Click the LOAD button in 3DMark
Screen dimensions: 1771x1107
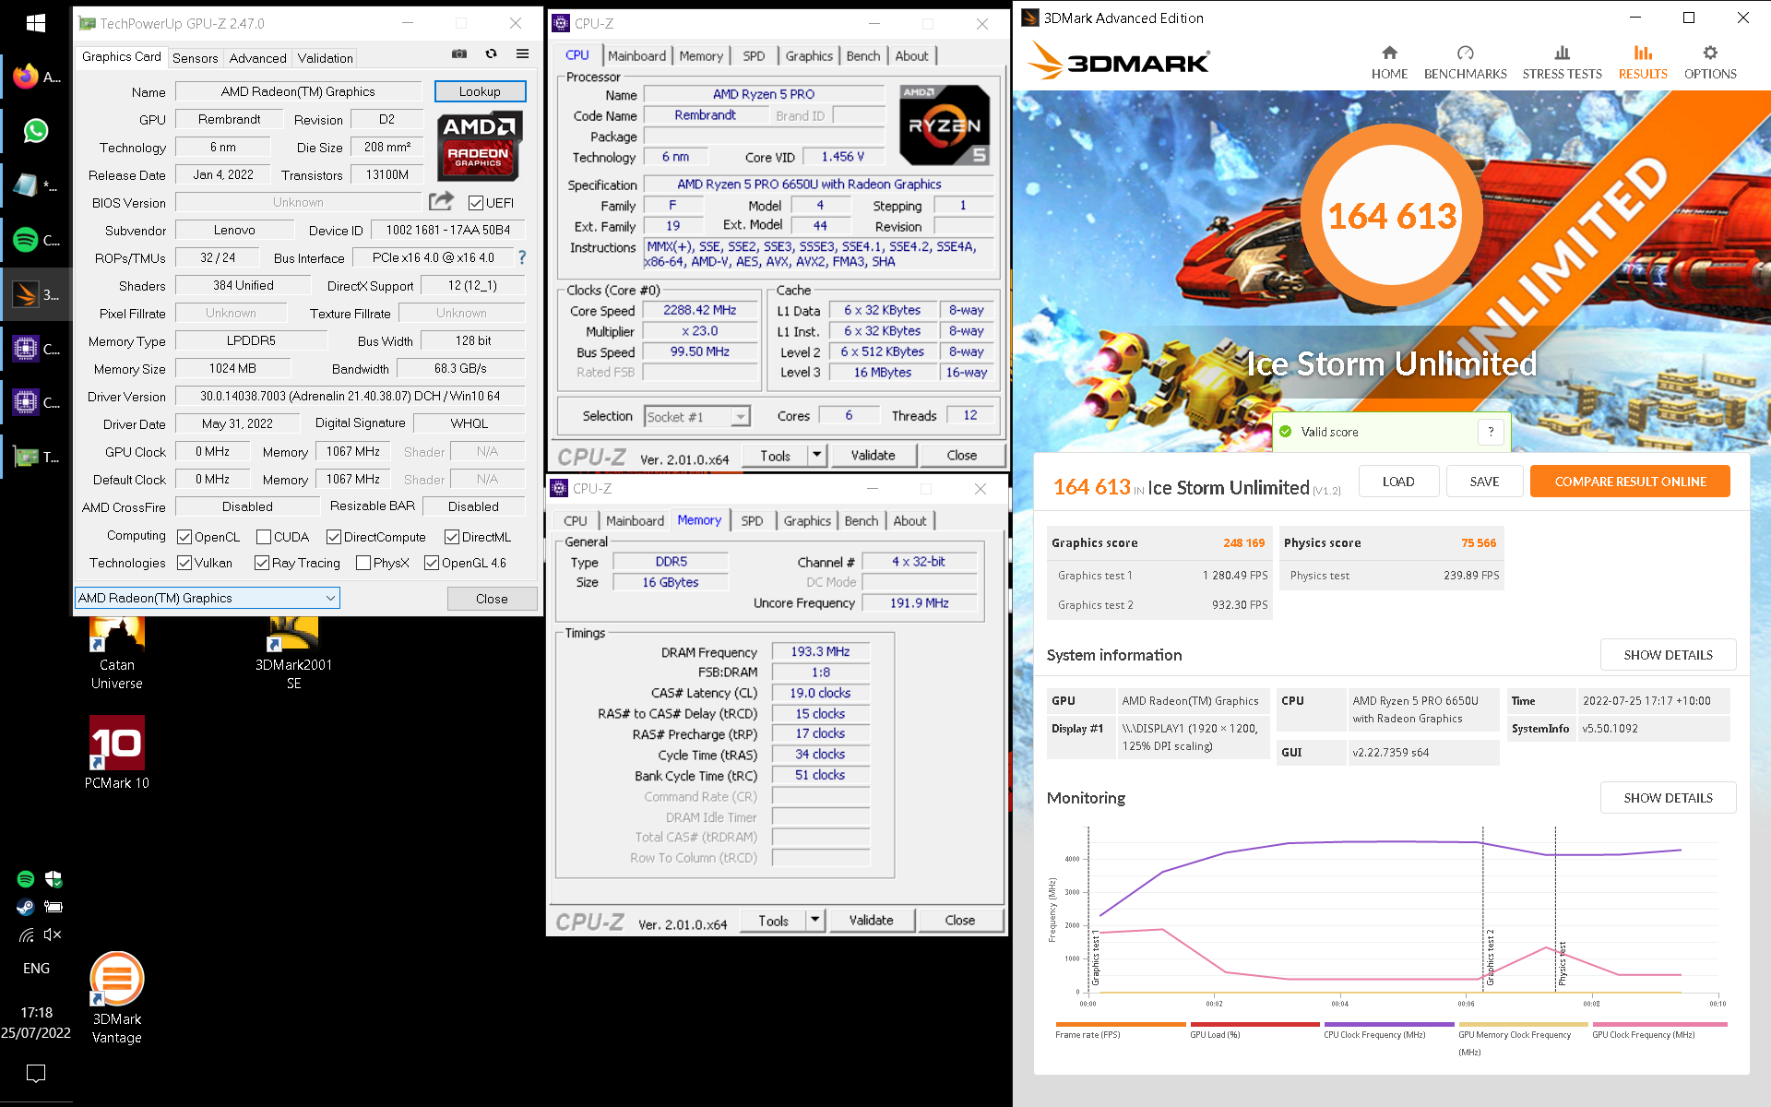pyautogui.click(x=1398, y=482)
